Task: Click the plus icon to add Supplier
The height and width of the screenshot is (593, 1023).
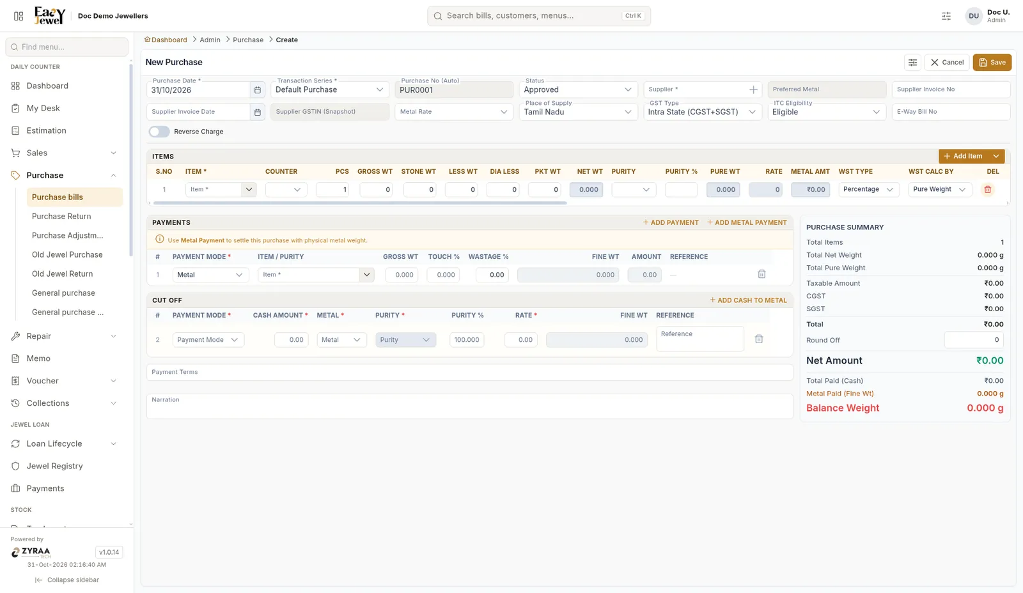Action: [753, 90]
